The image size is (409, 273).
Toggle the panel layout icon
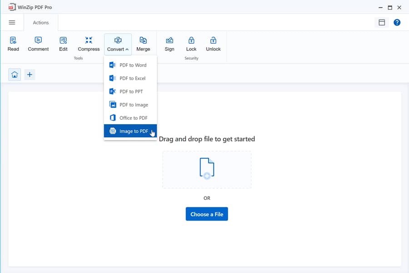tap(382, 22)
